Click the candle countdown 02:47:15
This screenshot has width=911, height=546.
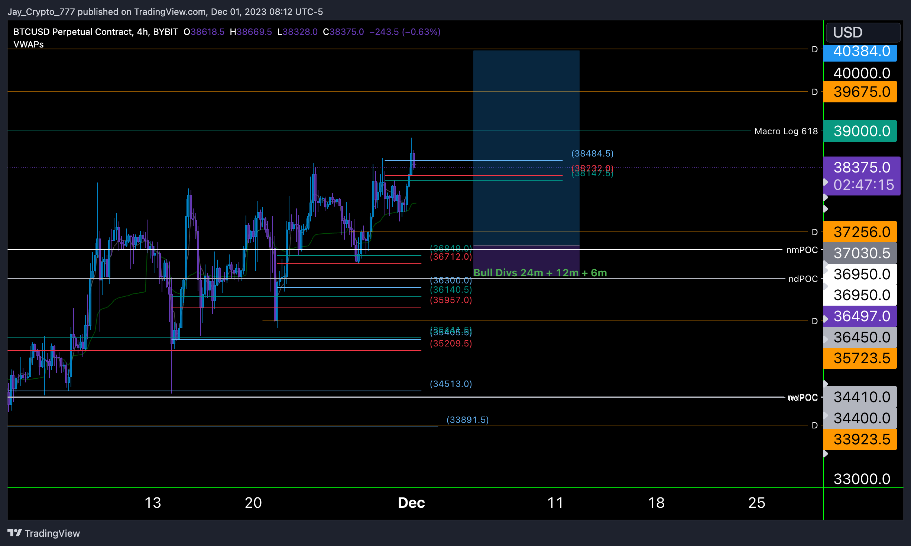click(x=863, y=185)
